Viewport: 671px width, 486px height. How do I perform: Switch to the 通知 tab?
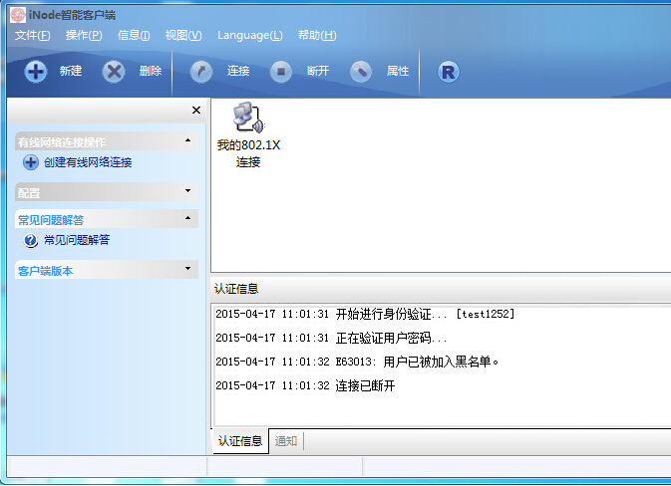pyautogui.click(x=286, y=441)
